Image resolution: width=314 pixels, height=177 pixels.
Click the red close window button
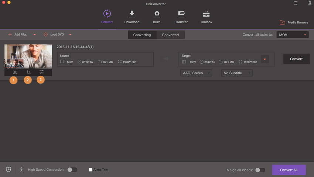(4, 3)
